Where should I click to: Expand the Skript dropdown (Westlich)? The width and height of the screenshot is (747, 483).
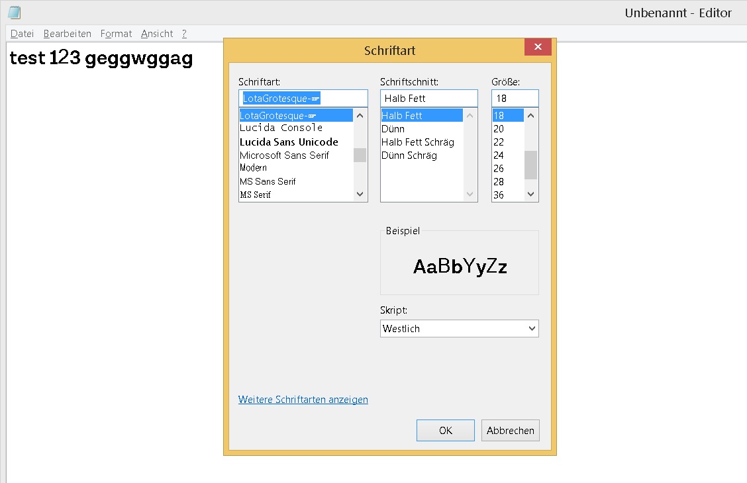click(459, 328)
